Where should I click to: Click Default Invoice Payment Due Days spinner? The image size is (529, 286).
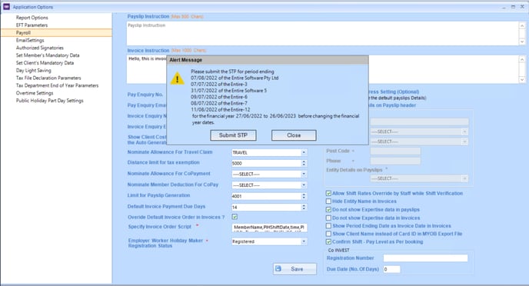click(x=304, y=207)
